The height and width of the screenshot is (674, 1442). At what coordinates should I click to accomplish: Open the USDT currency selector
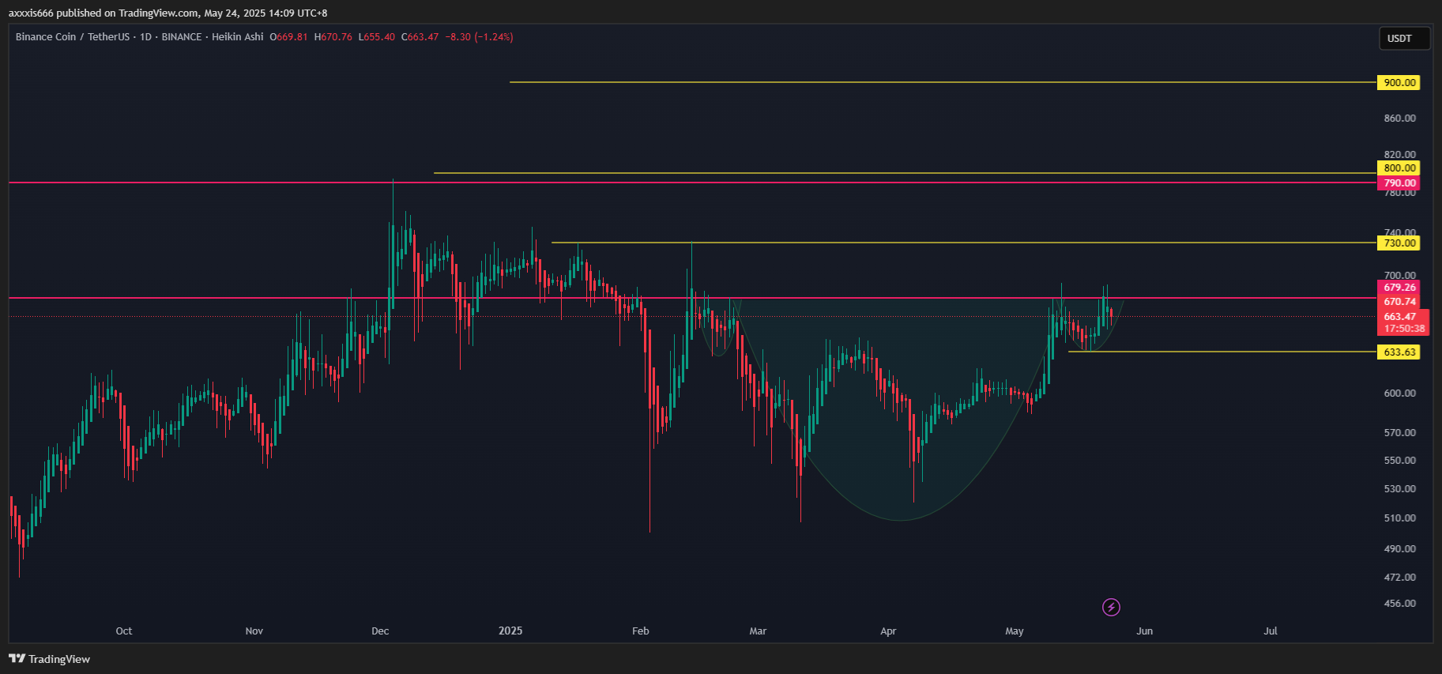(1404, 38)
